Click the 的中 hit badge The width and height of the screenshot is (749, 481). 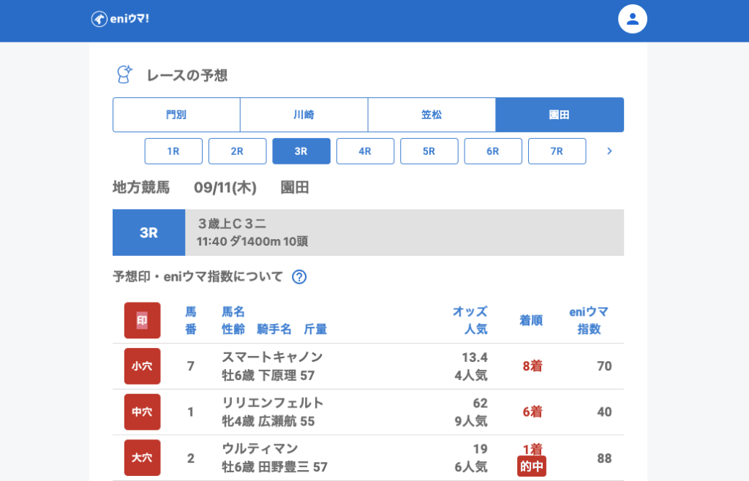click(532, 466)
